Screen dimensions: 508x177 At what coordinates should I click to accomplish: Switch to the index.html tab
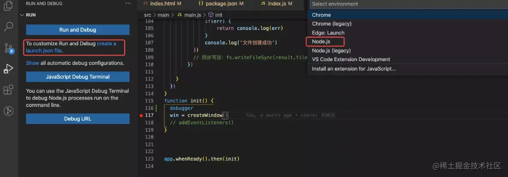162,3
